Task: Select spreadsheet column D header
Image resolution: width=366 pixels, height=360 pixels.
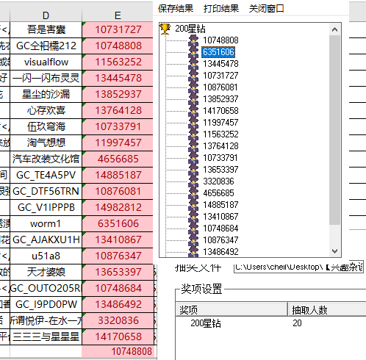Action: [x=46, y=15]
